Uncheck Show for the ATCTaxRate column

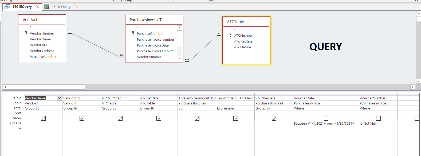pos(159,118)
